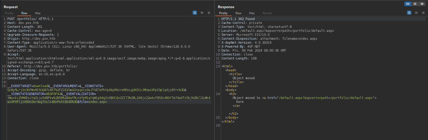This screenshot has height=140, width=428.
Task: Switch Request view to Hex tab
Action: coord(38,13)
